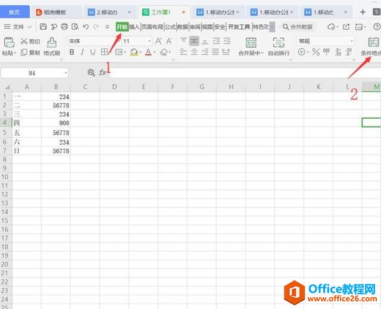Image resolution: width=381 pixels, height=309 pixels.
Task: Click the cell borders icon
Action: click(104, 52)
